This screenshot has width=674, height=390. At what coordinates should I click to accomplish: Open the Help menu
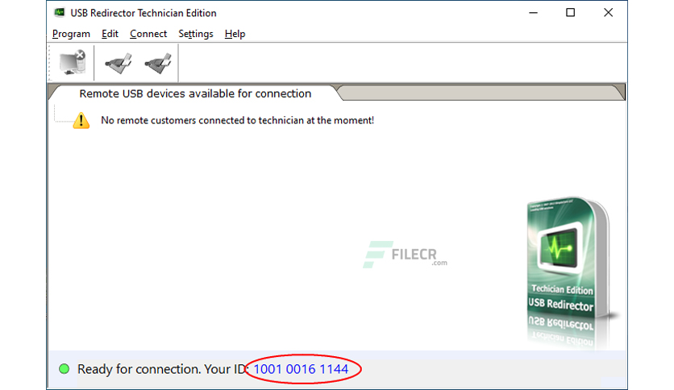click(235, 34)
